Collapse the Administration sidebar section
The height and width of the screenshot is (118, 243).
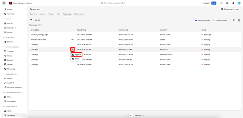4,107
